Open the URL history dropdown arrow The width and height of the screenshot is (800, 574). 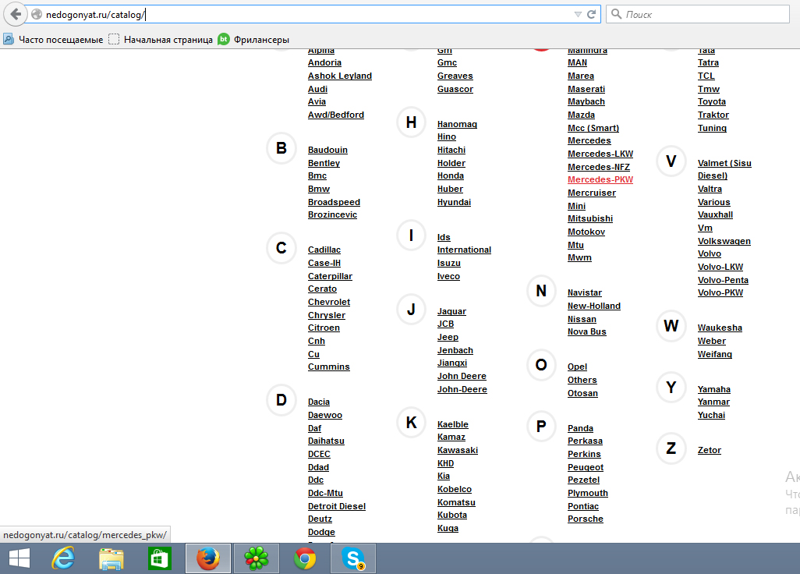(x=578, y=14)
